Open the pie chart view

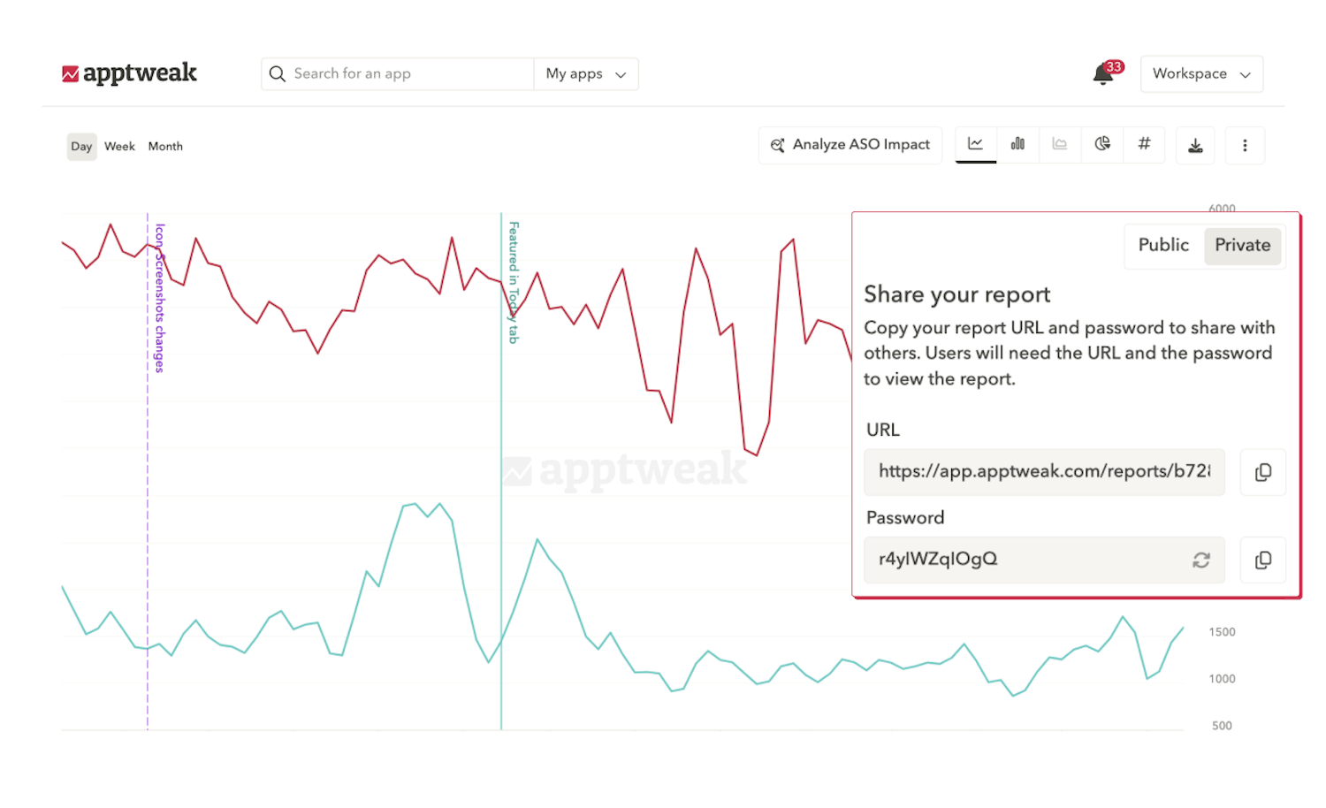(1102, 144)
